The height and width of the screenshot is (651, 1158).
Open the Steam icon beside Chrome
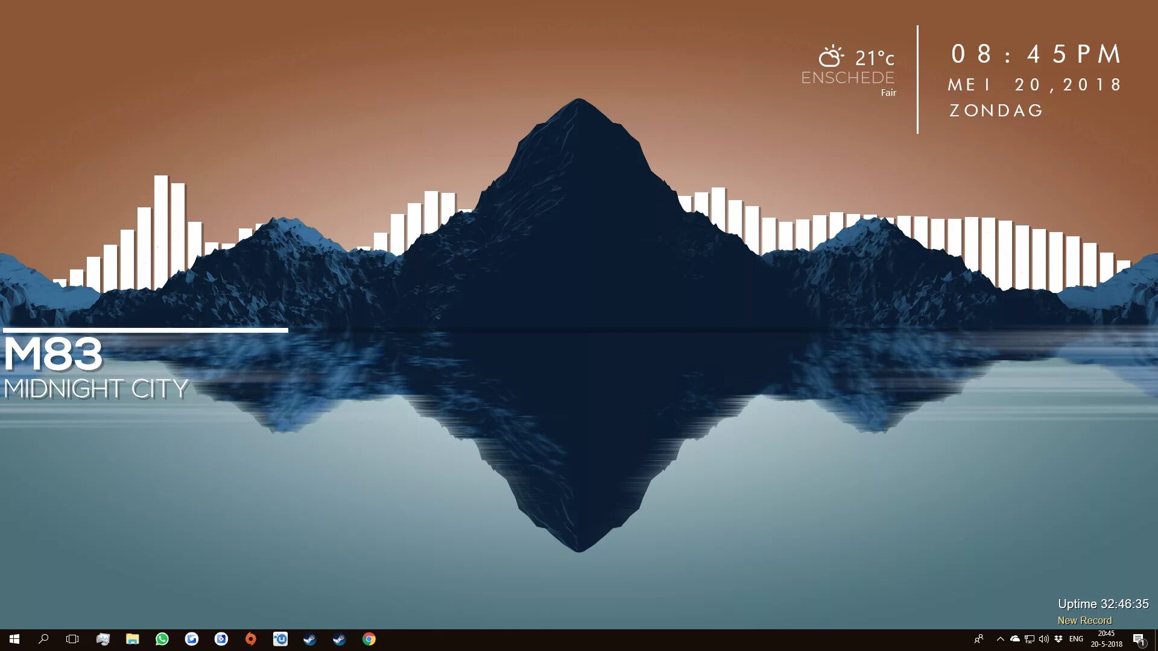pos(339,639)
